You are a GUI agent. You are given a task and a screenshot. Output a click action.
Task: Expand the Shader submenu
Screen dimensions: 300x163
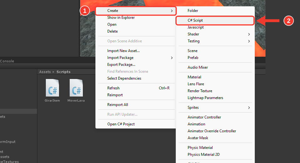click(215, 34)
